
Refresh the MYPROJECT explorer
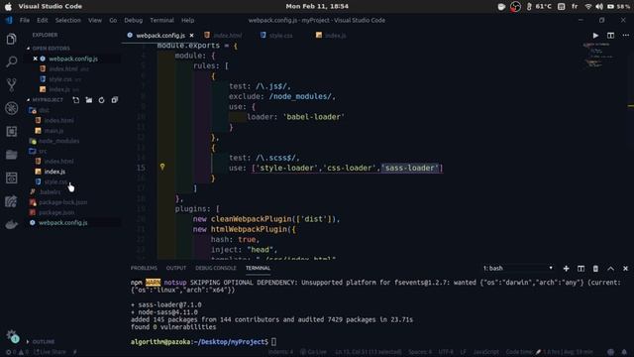click(101, 100)
